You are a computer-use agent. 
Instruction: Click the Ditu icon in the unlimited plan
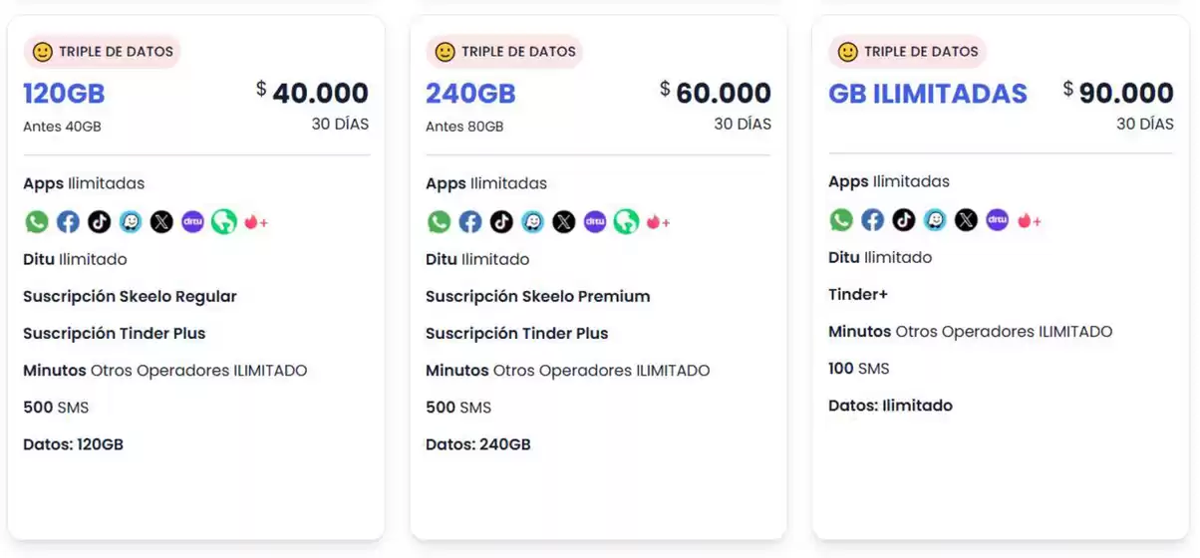(998, 220)
